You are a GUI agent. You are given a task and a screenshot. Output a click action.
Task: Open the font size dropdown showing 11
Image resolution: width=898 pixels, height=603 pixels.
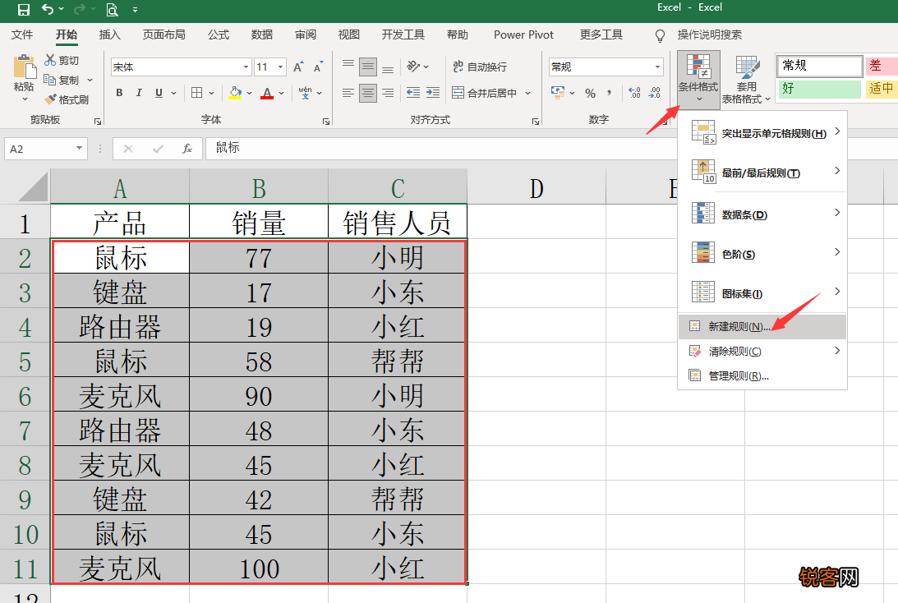[x=281, y=67]
